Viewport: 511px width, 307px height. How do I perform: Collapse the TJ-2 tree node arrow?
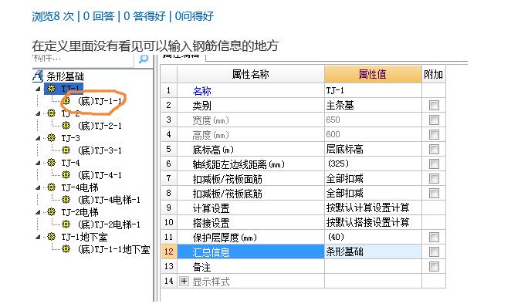click(38, 113)
